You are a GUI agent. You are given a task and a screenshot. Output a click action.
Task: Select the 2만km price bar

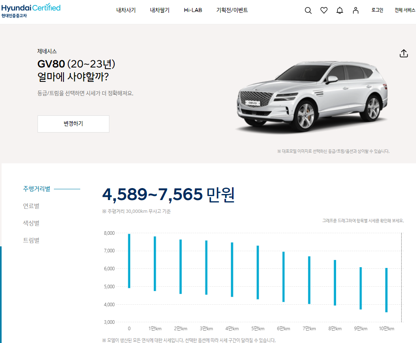(x=181, y=267)
